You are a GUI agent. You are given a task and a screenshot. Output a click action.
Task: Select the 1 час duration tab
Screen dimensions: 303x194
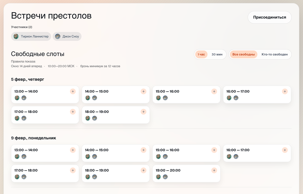tap(201, 54)
